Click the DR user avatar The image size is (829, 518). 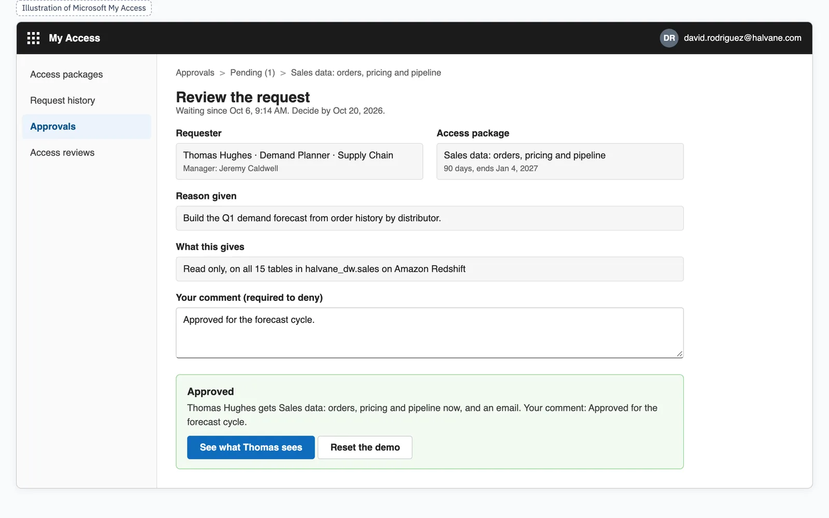click(x=669, y=38)
